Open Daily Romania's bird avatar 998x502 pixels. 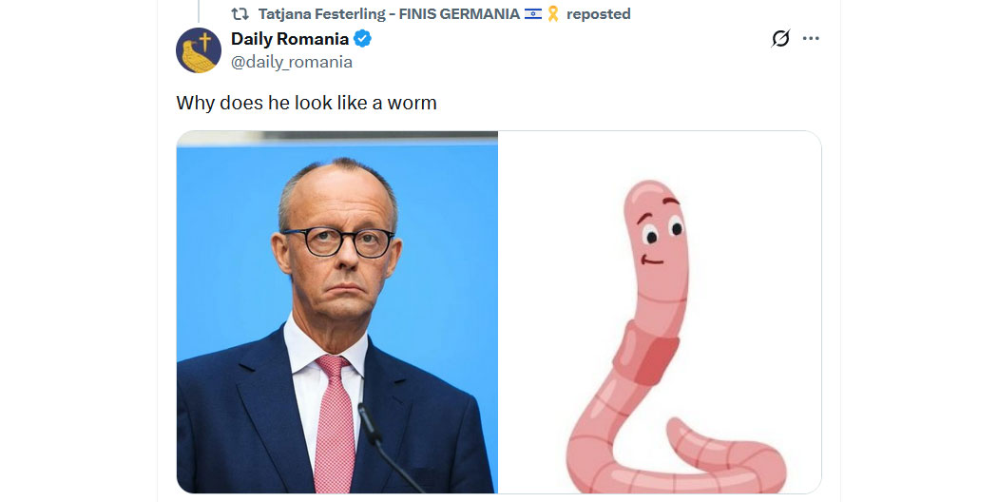(199, 50)
